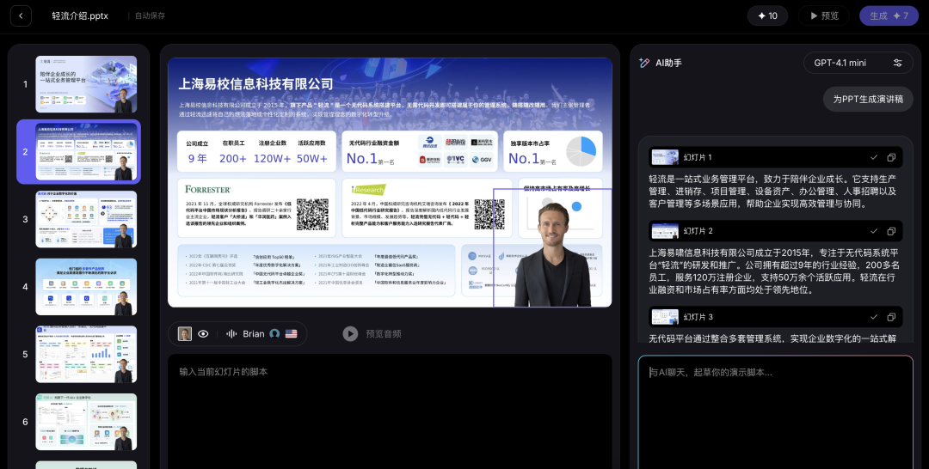Viewport: 929px width, 469px height.
Task: Click the 幻灯片 3 thumbnail in AI panel
Action: 665,316
